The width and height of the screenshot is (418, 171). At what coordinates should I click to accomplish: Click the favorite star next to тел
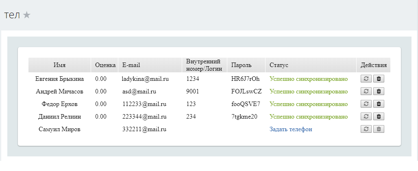pyautogui.click(x=27, y=15)
